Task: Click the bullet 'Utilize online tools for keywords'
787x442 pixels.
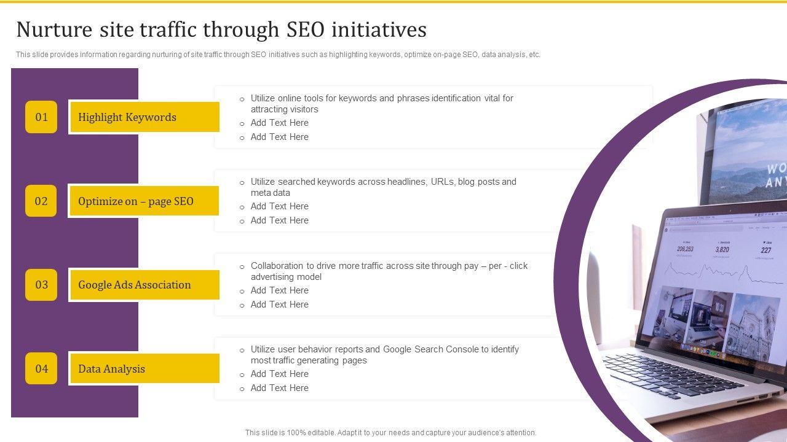Action: pyautogui.click(x=382, y=104)
